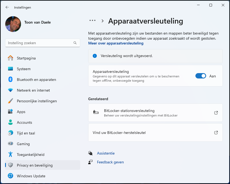Click the Netwerk en internet globe icon
Screen dimensions: 230x184
pos(10,90)
